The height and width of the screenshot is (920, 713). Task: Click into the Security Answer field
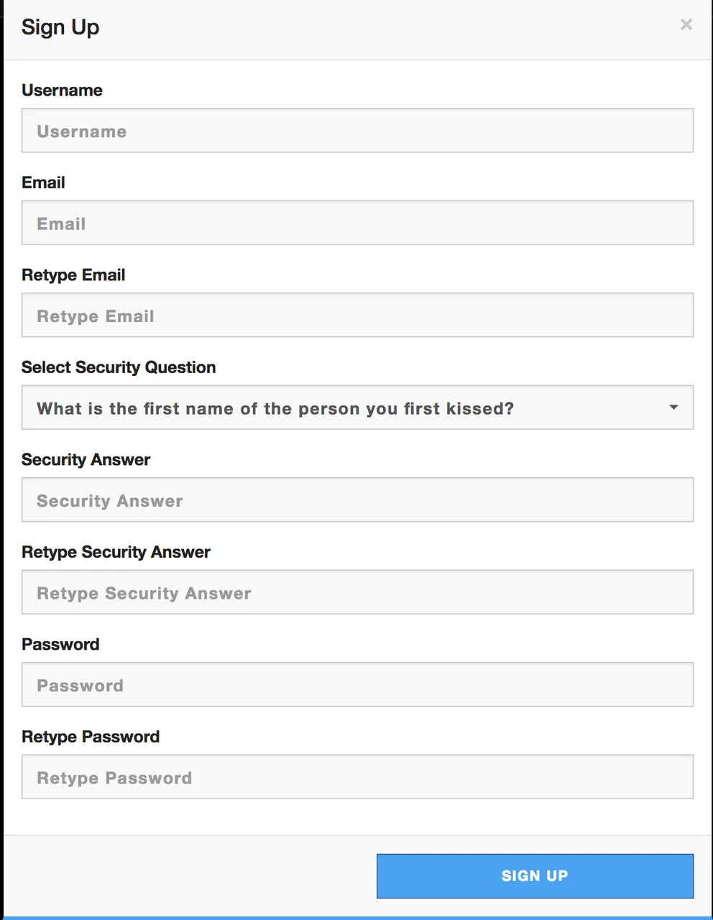357,500
